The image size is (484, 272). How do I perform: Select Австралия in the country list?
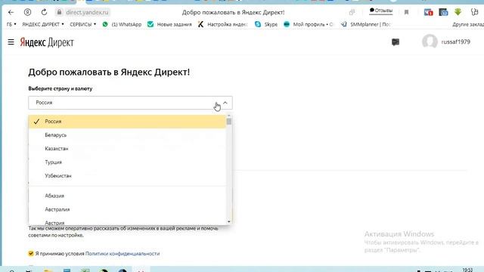click(x=127, y=209)
